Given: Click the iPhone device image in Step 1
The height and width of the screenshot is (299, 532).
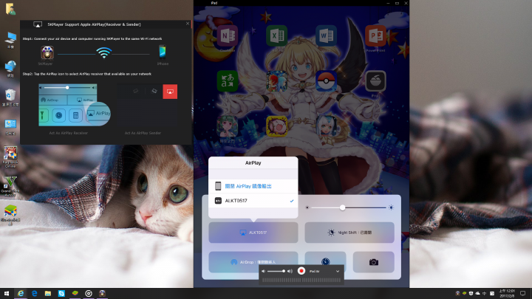Looking at the screenshot, I should click(163, 52).
